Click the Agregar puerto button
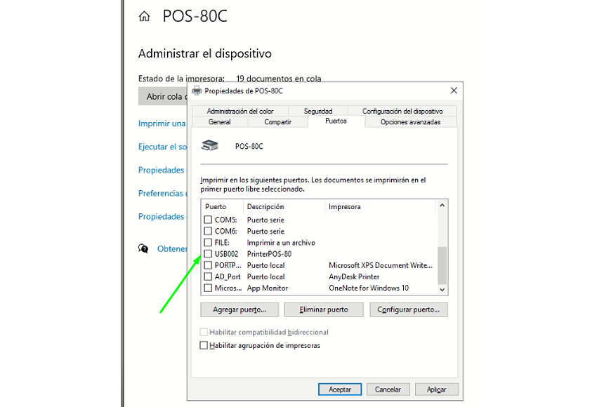Viewport: 604px width, 407px height. point(239,309)
